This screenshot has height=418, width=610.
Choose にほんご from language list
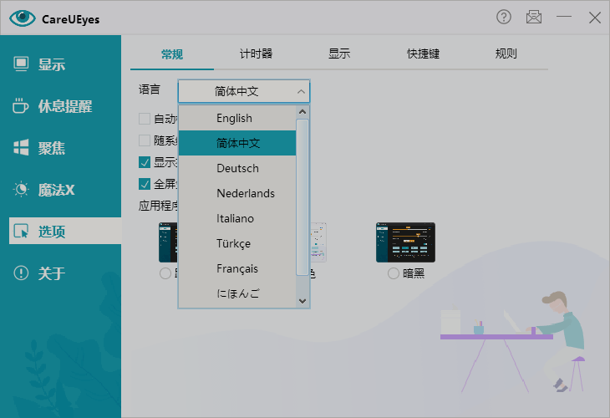[x=237, y=293]
